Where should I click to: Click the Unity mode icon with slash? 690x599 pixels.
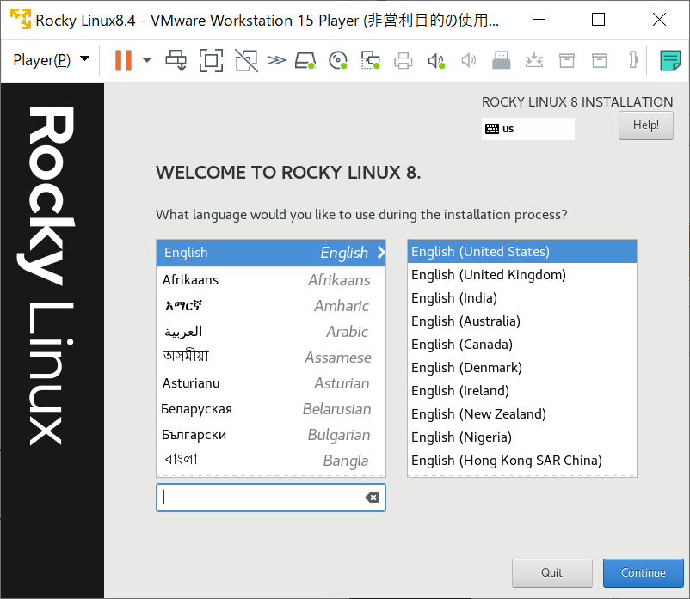246,60
